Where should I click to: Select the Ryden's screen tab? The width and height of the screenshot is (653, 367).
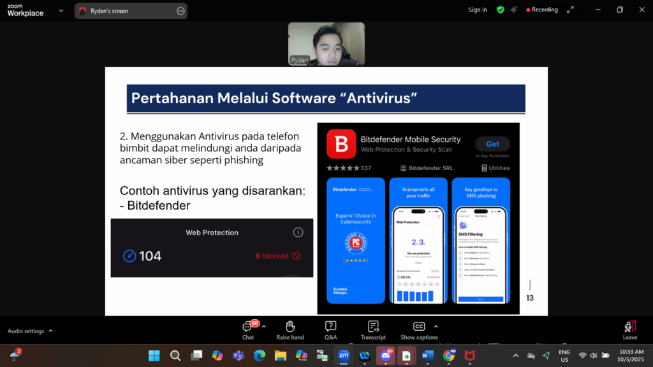pyautogui.click(x=131, y=11)
